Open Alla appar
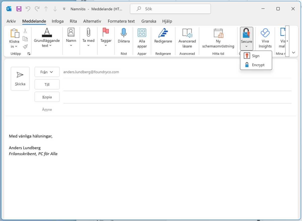 (x=142, y=38)
